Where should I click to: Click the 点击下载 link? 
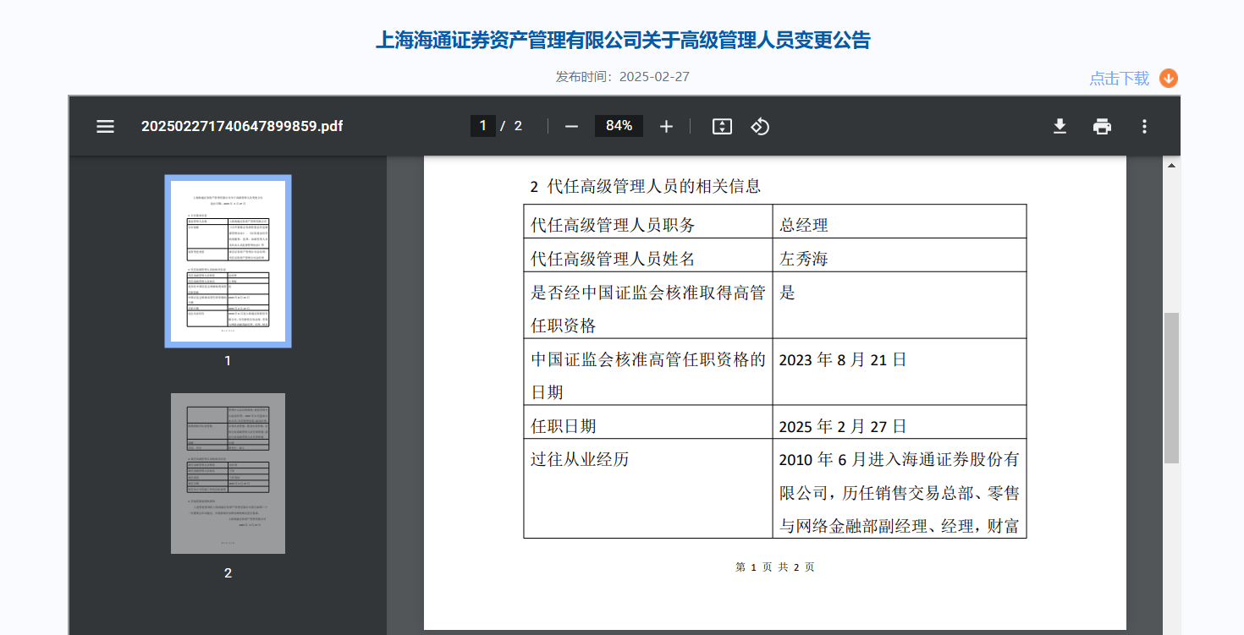(x=1119, y=79)
